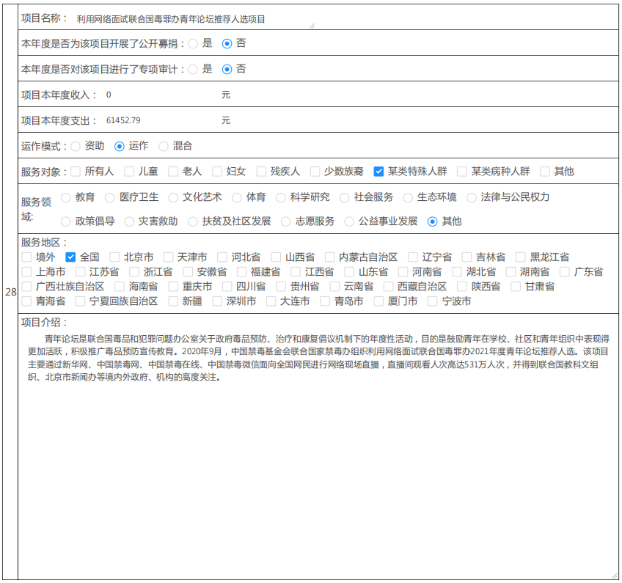The width and height of the screenshot is (622, 583).
Task: Uncheck the 某类特殊人群 checkbox
Action: [x=378, y=172]
